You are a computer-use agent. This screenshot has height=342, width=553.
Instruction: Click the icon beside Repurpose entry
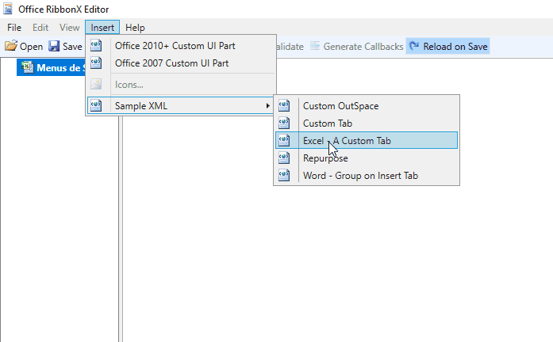tap(284, 158)
